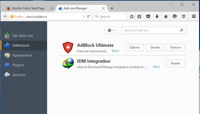Close the Firefox window
Image resolution: width=200 pixels, height=114 pixels.
(193, 4)
